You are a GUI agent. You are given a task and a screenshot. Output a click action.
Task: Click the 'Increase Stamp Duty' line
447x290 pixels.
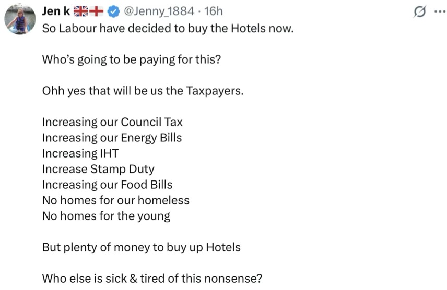click(98, 169)
